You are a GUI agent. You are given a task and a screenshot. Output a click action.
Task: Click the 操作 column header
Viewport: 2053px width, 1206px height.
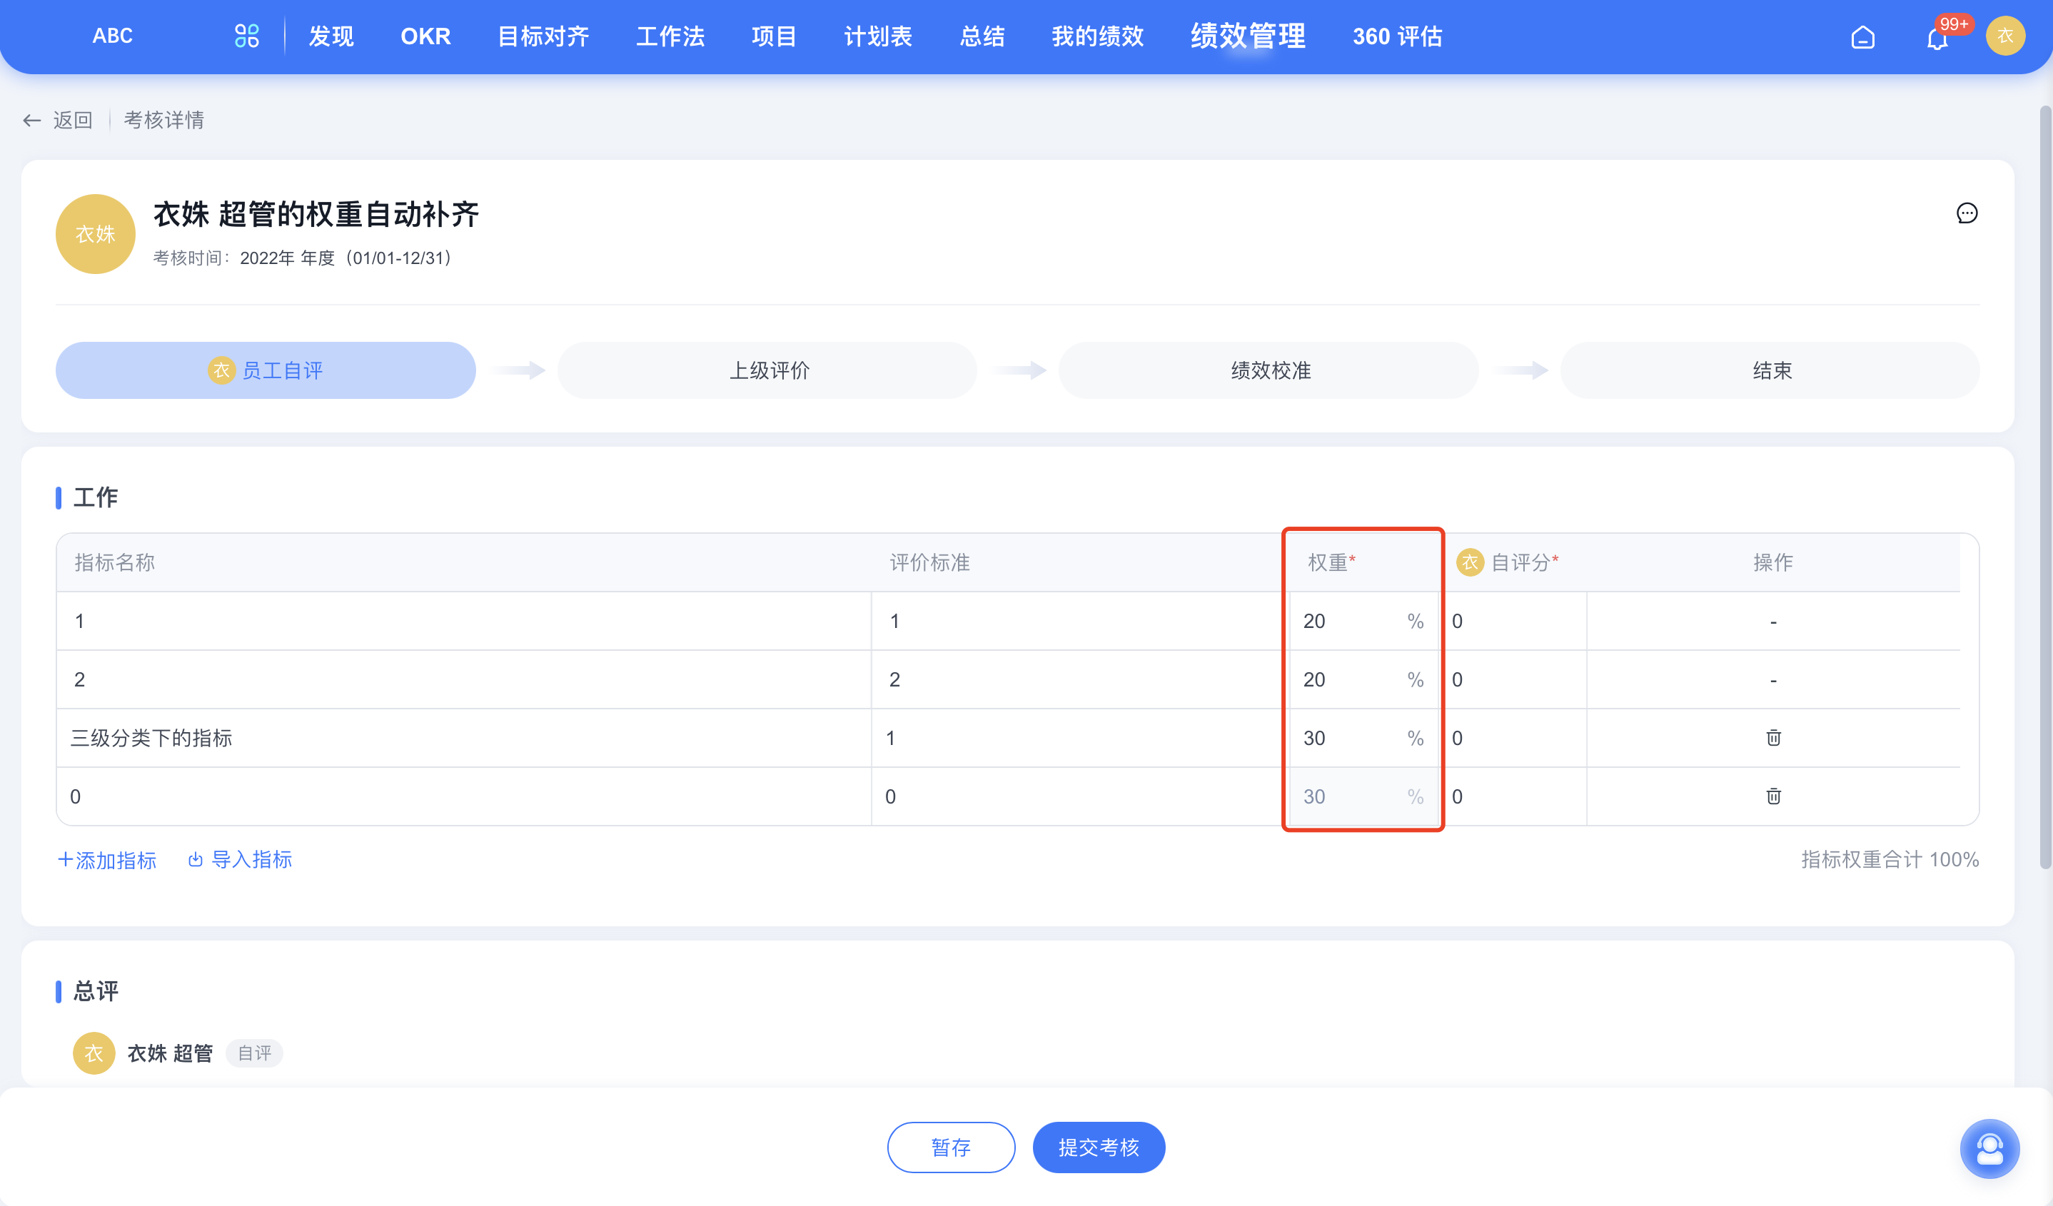[x=1772, y=562]
